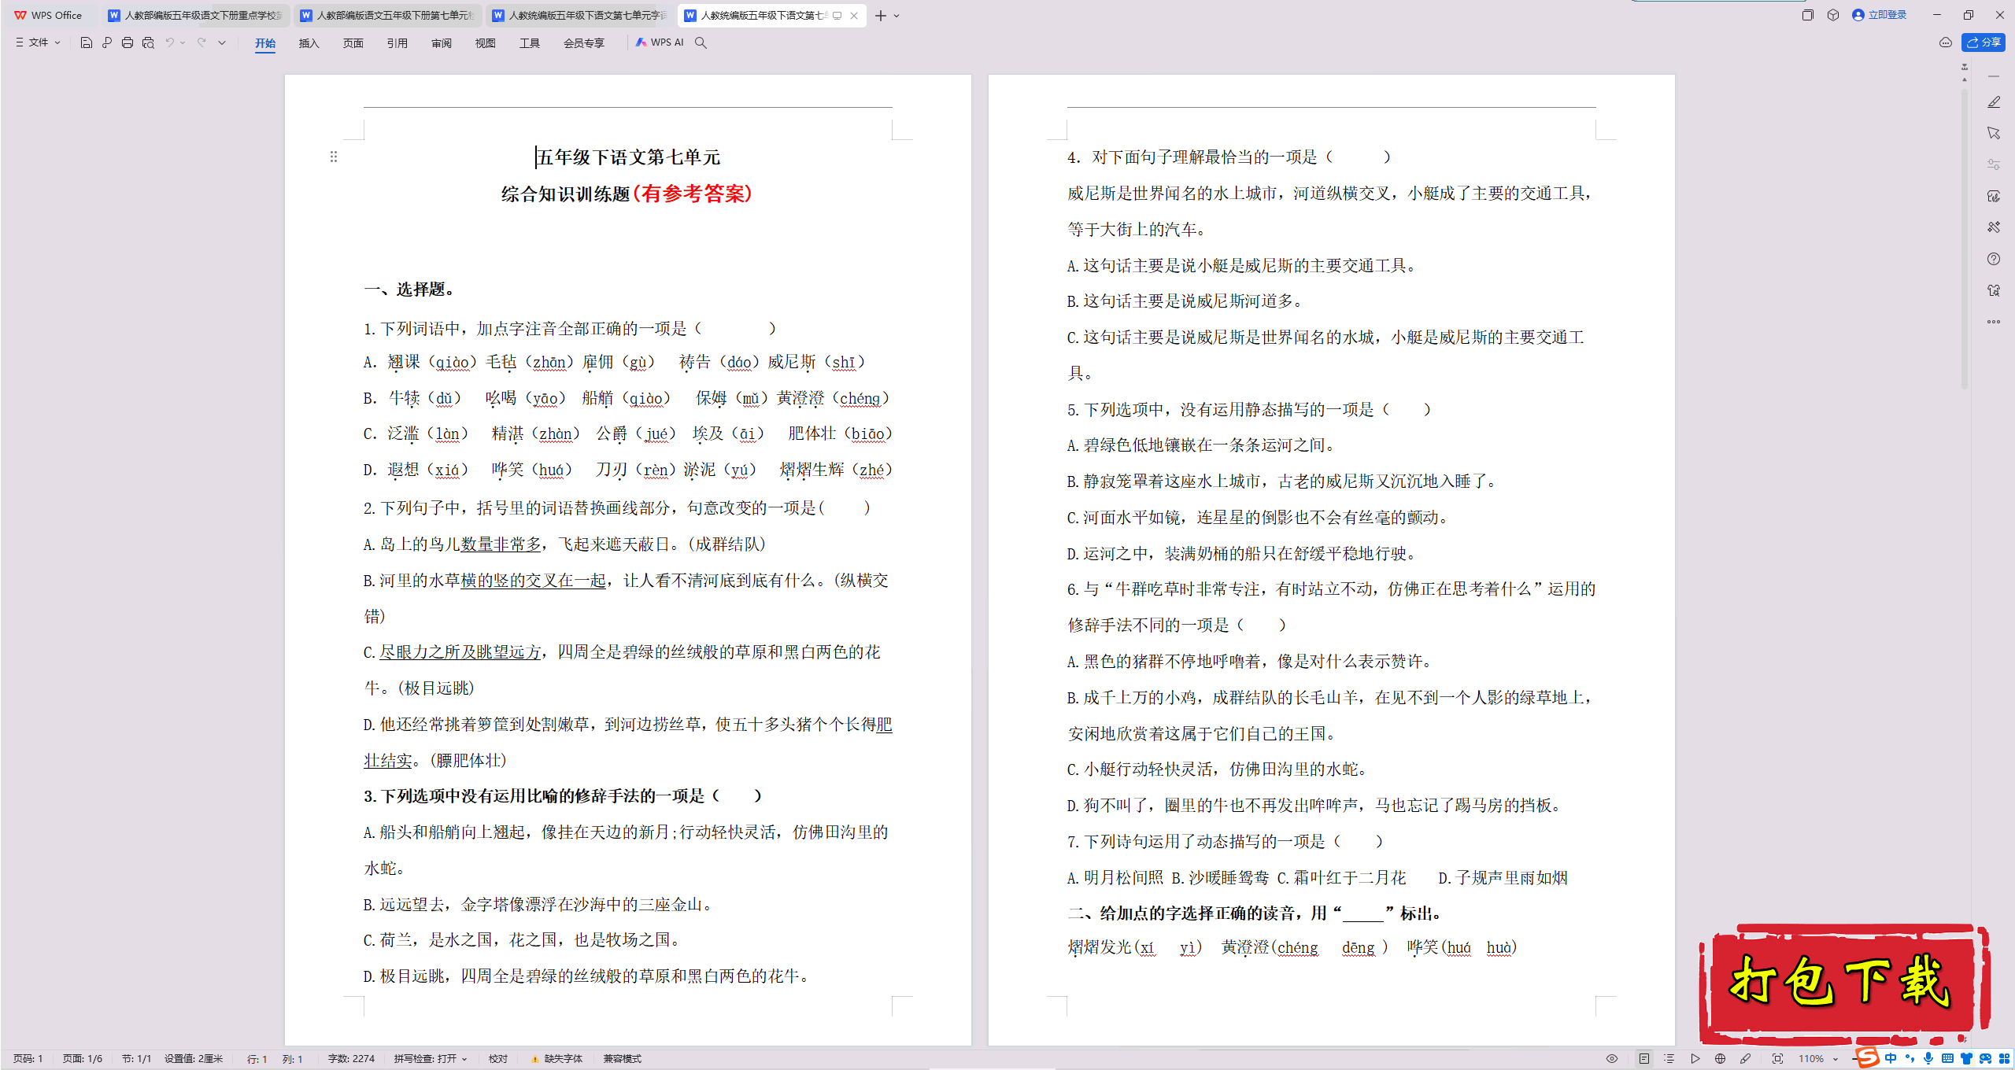Expand the Undo history dropdown arrow
2015x1070 pixels.
tap(183, 42)
